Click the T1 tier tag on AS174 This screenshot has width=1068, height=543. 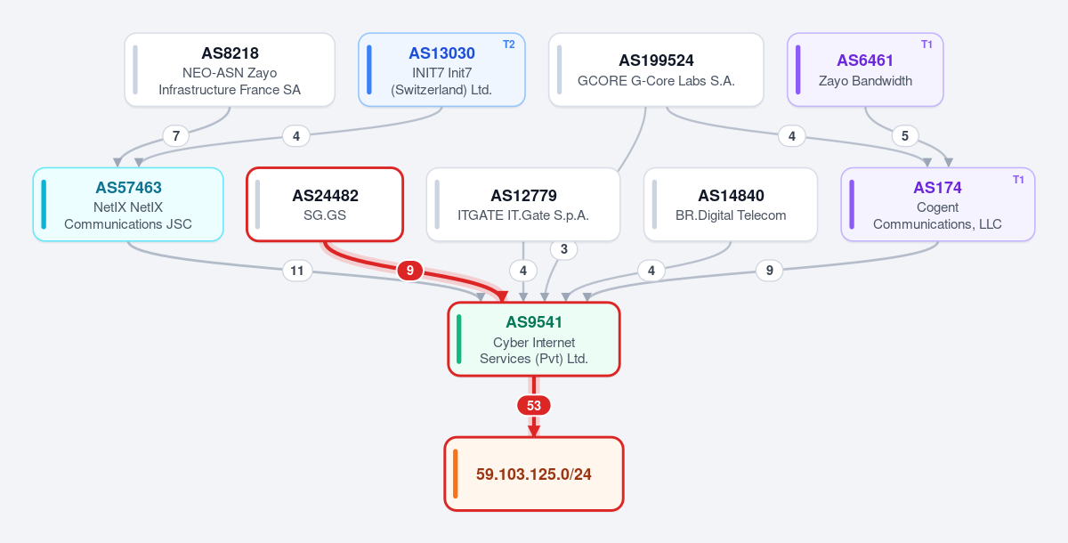1018,180
